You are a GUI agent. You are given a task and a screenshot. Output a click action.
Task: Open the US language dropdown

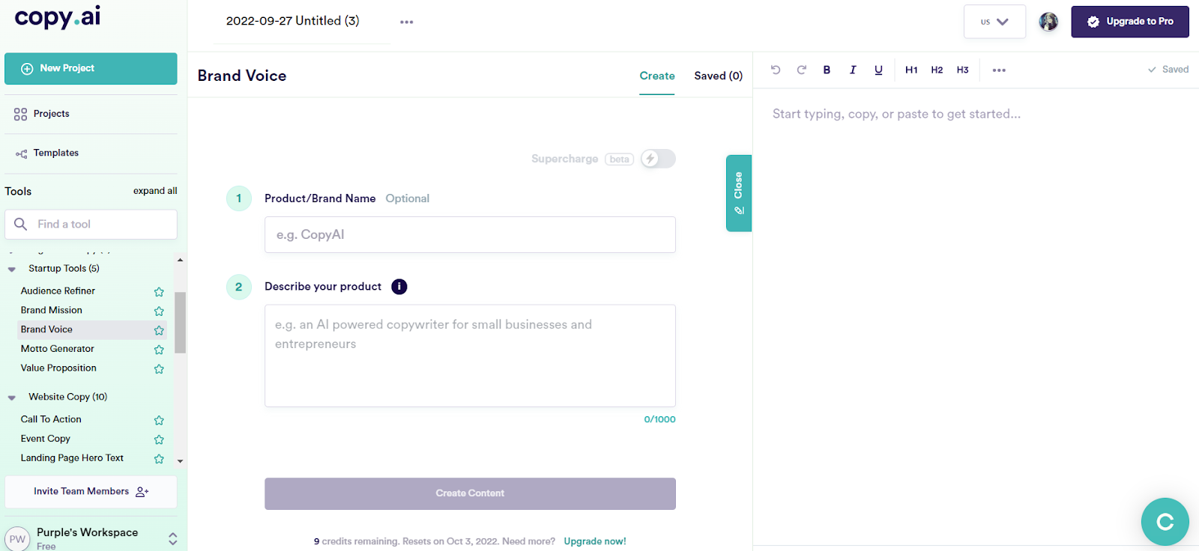coord(994,22)
